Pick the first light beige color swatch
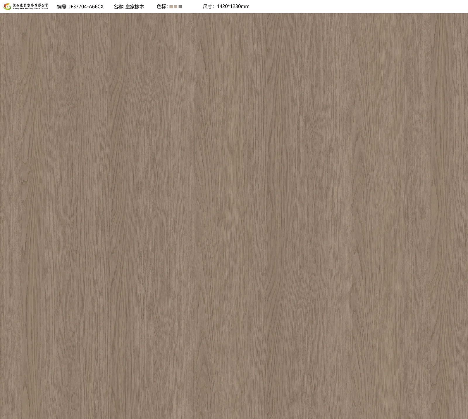Image resolution: width=468 pixels, height=419 pixels. pyautogui.click(x=171, y=7)
